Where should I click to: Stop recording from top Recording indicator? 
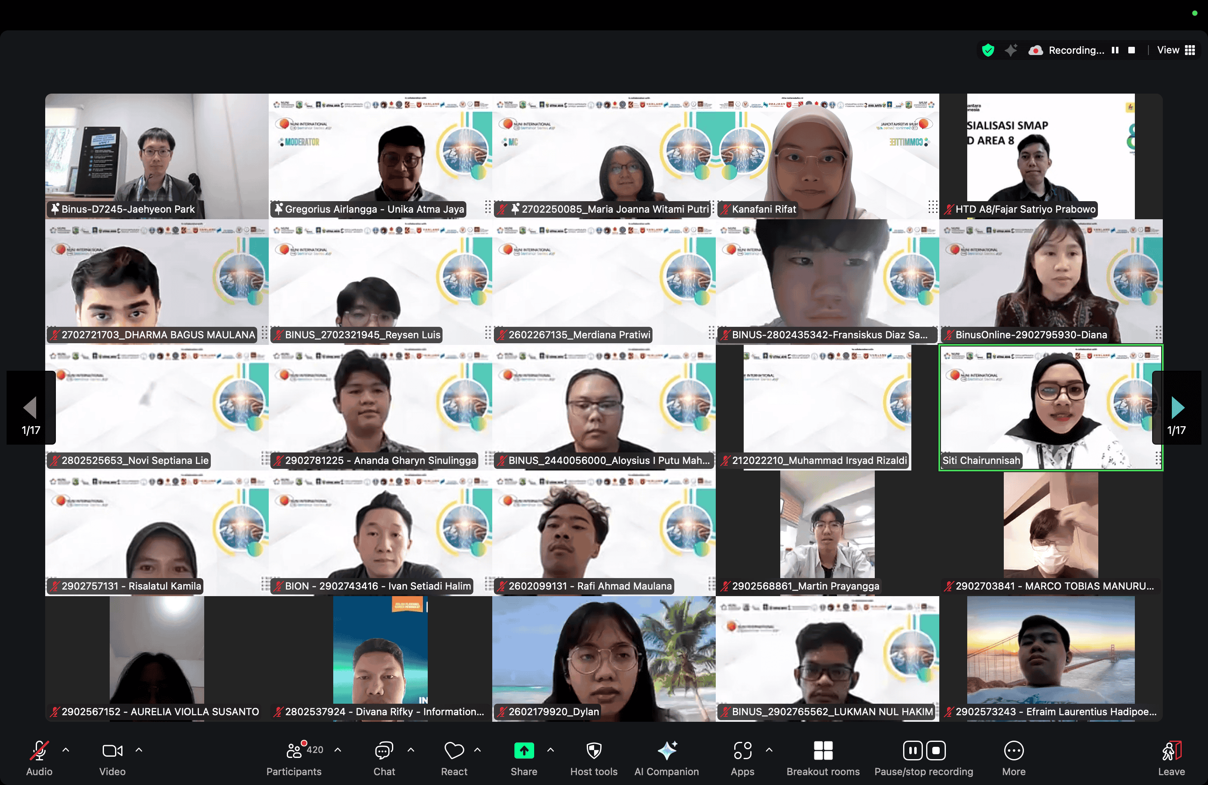click(x=1131, y=50)
